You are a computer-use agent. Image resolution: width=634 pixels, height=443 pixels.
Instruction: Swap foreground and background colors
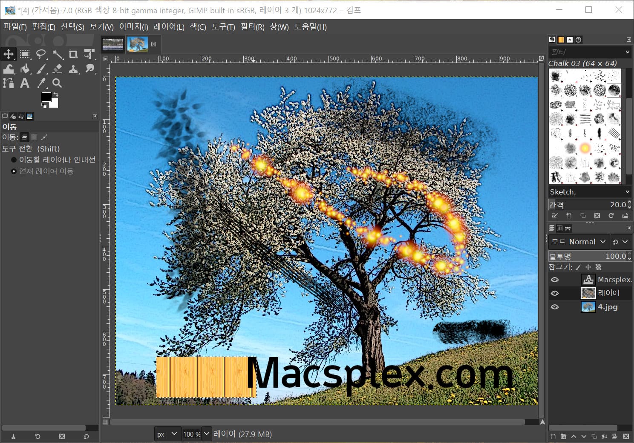55,94
